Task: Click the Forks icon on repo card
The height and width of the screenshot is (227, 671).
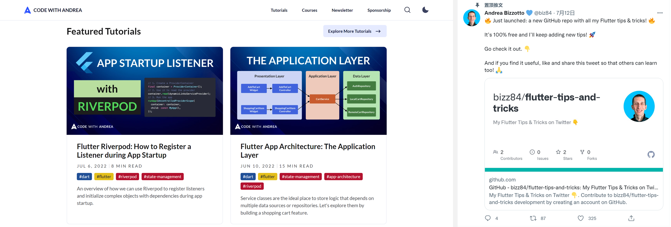Action: pos(582,152)
